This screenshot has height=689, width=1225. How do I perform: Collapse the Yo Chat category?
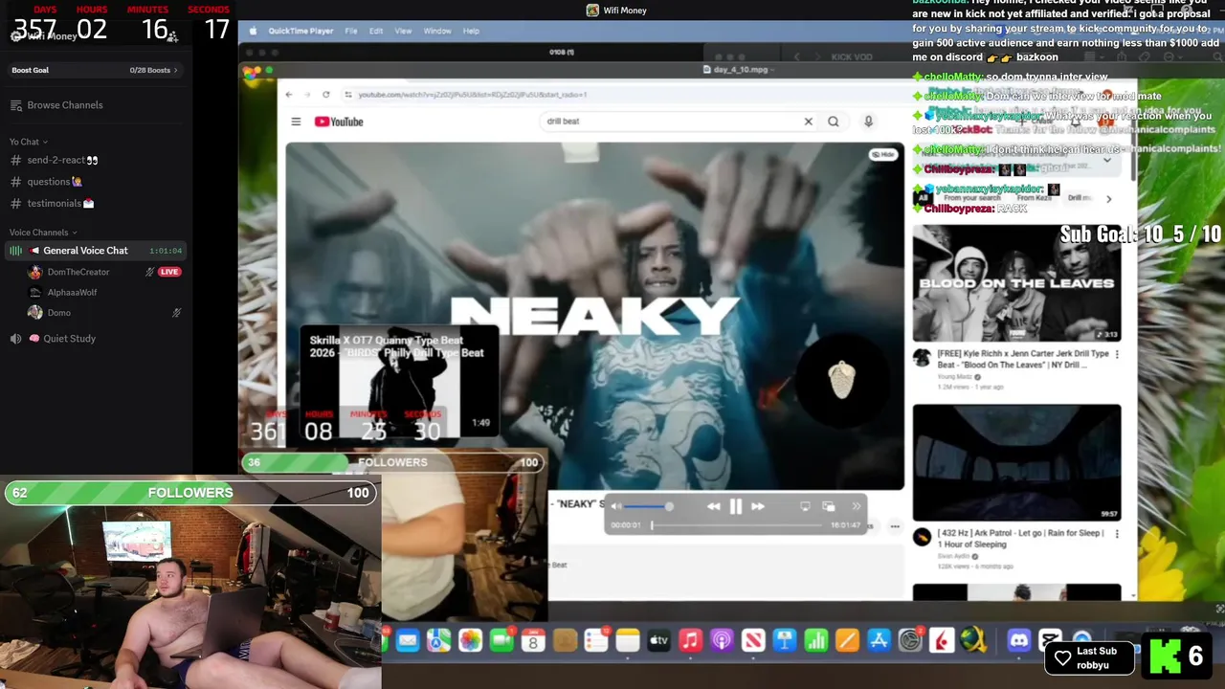coord(28,142)
